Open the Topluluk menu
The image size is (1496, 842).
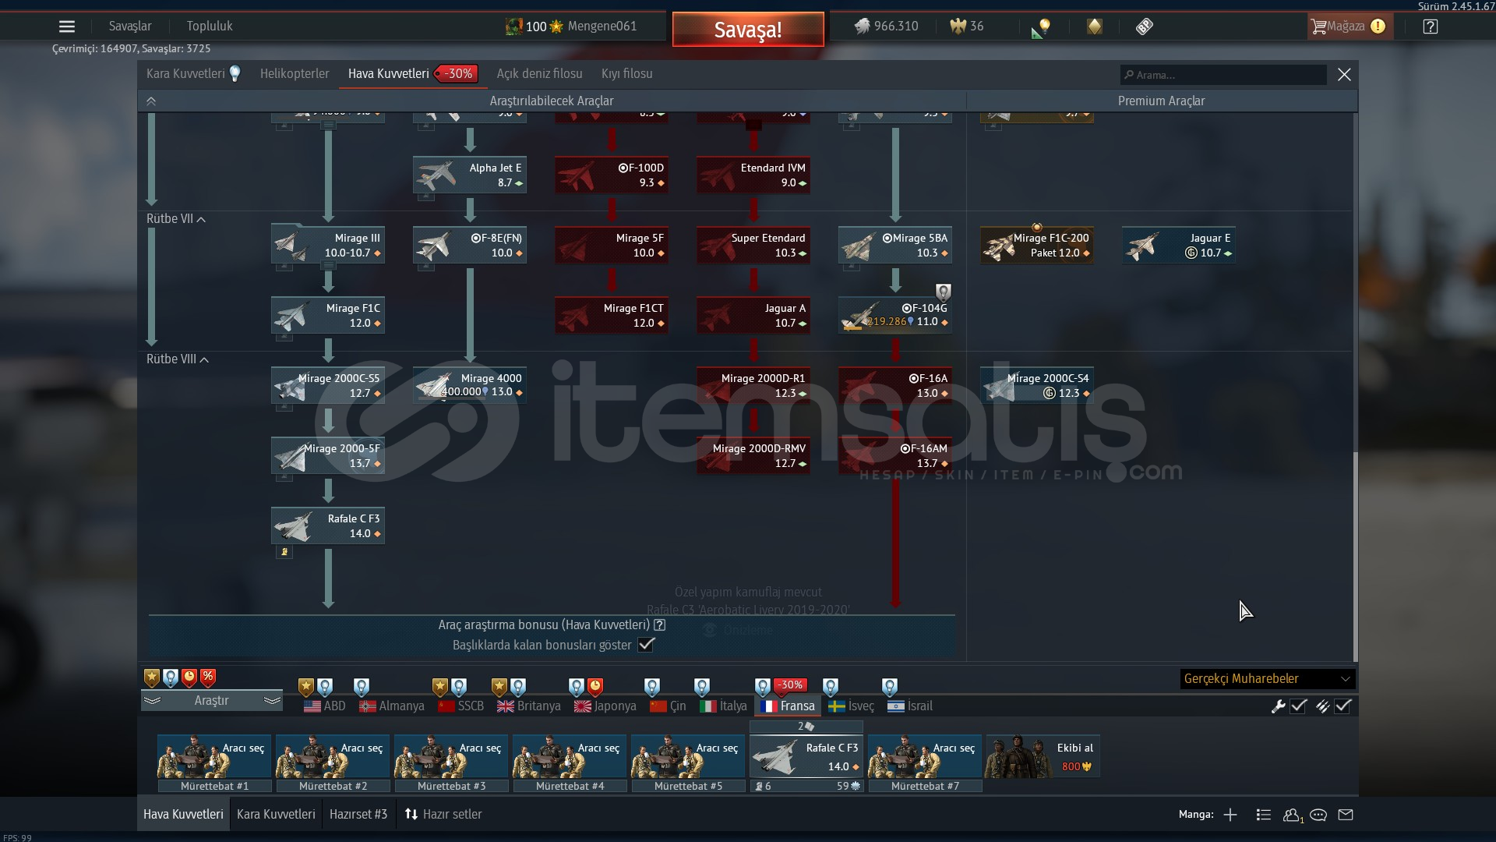[210, 27]
